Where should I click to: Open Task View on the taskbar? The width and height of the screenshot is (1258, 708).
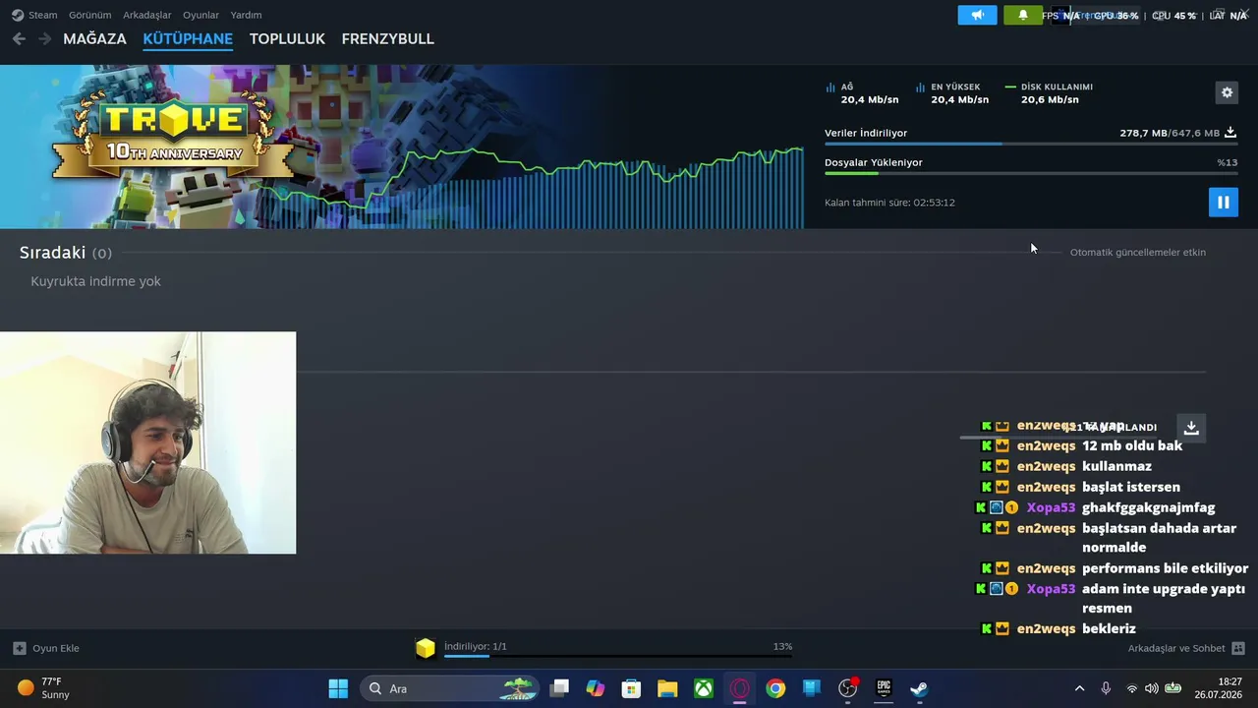point(559,688)
